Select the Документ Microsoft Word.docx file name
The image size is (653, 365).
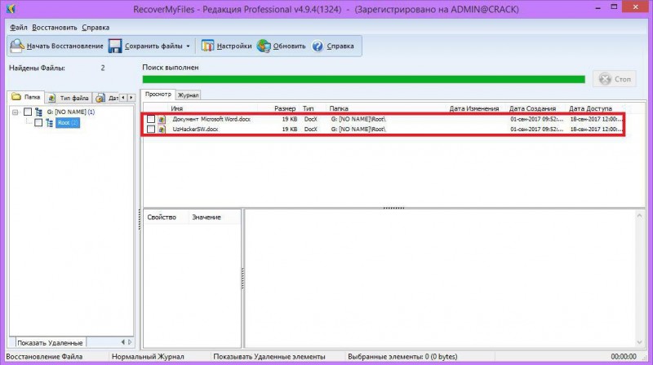pyautogui.click(x=211, y=119)
